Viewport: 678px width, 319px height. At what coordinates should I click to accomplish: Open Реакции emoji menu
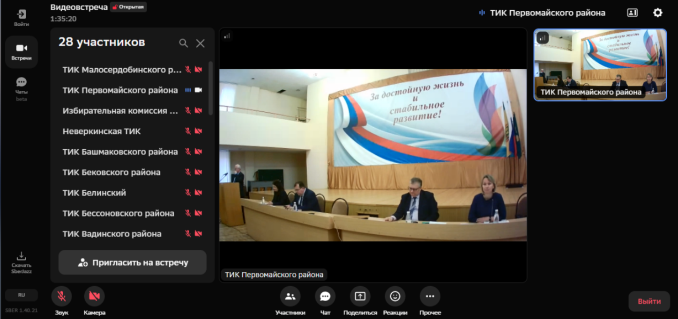tap(395, 296)
